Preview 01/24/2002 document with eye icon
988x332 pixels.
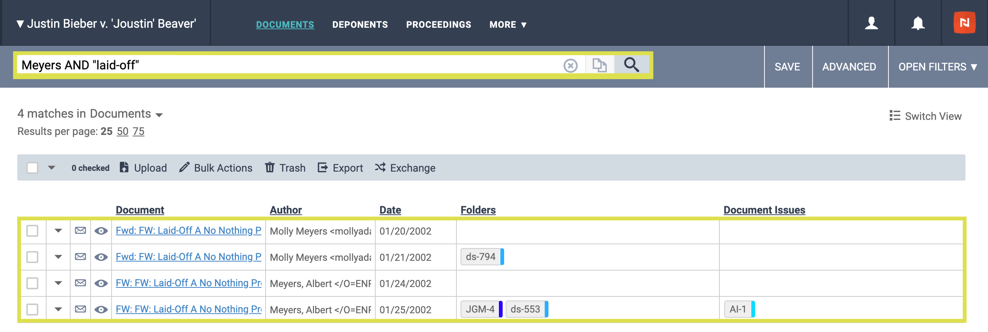pyautogui.click(x=101, y=283)
